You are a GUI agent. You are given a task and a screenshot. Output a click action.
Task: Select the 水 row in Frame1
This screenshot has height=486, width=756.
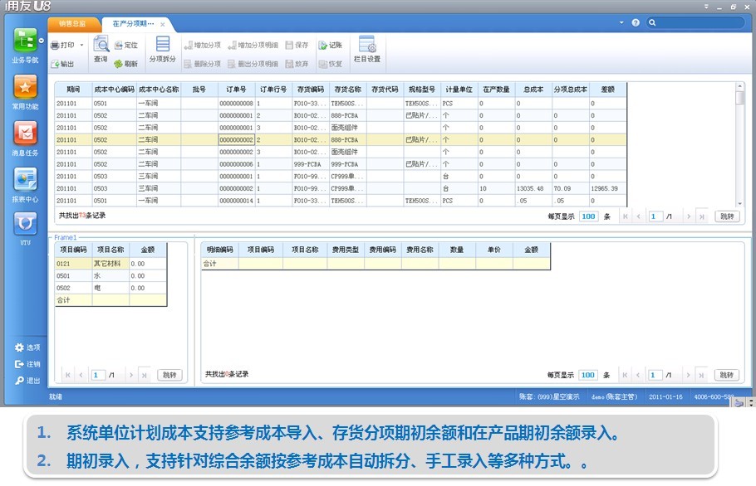pyautogui.click(x=110, y=275)
